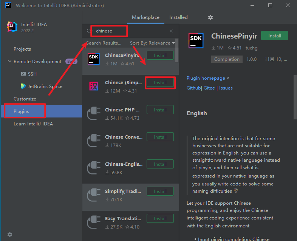Click the search results list scrollbar
The height and width of the screenshot is (241, 297).
point(177,51)
